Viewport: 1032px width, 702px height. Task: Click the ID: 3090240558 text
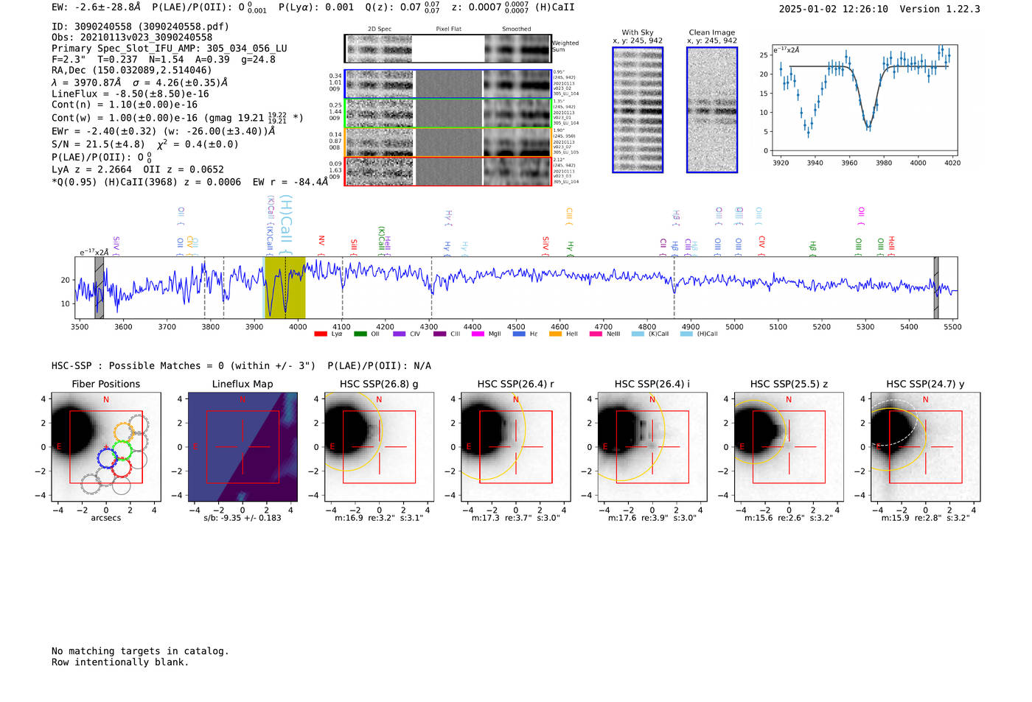point(140,27)
